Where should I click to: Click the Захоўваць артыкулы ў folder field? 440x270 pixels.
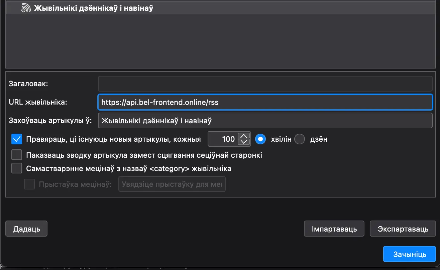click(x=265, y=120)
